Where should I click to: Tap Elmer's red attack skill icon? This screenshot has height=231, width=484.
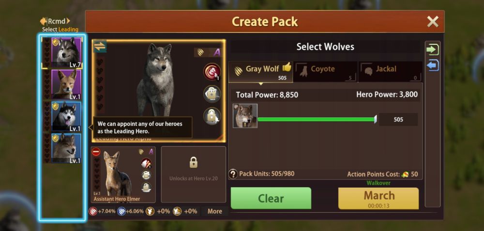(x=146, y=163)
